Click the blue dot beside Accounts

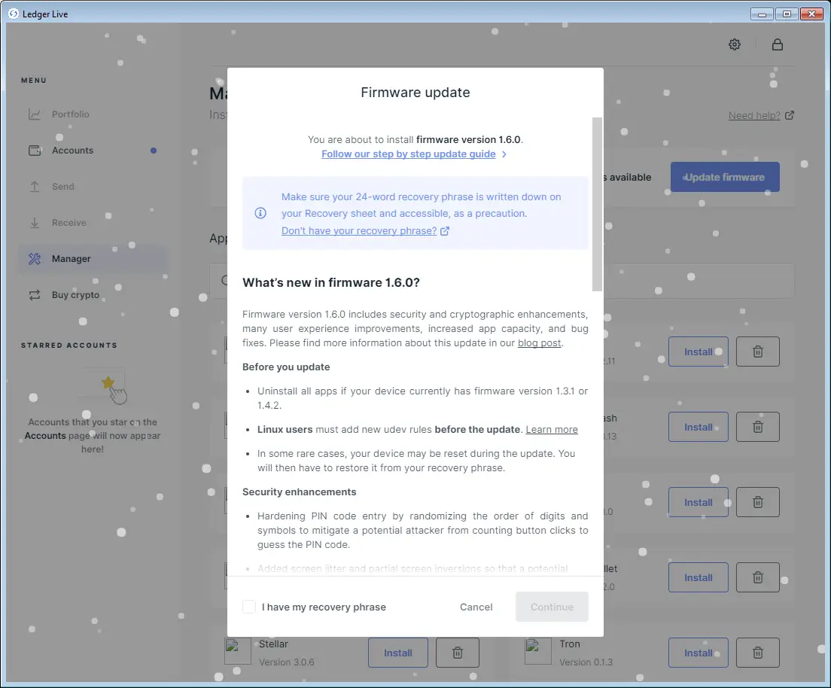pos(154,151)
